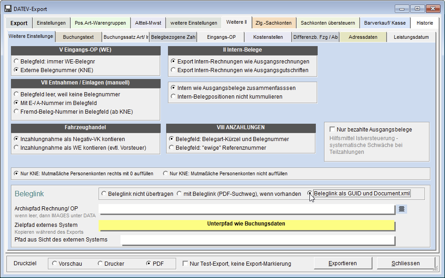Switch to the Einstellungen tab

(x=51, y=23)
